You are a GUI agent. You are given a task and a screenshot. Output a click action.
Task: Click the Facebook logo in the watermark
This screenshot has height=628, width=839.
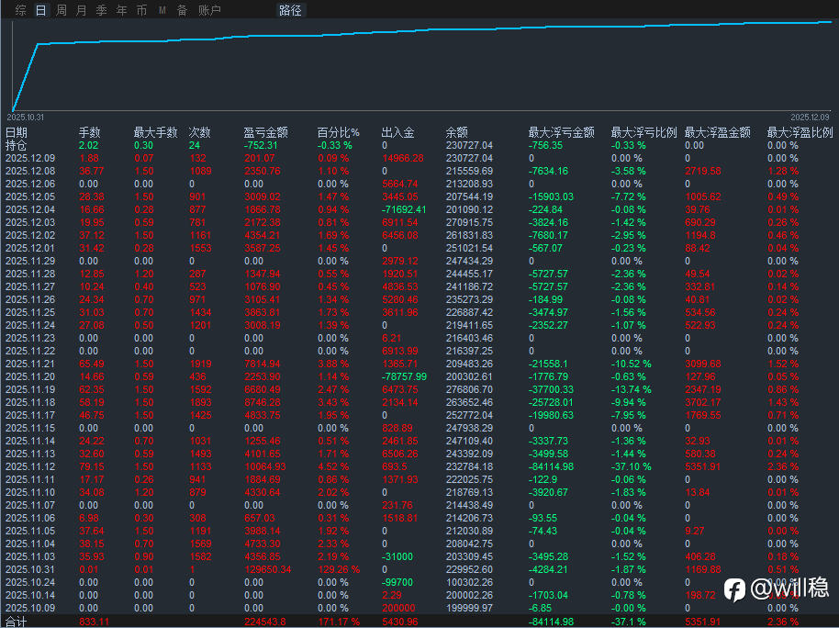click(734, 589)
